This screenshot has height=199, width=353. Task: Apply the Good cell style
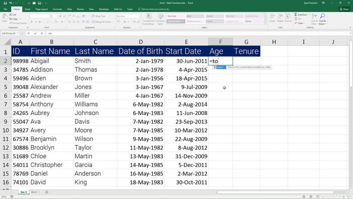215,16
